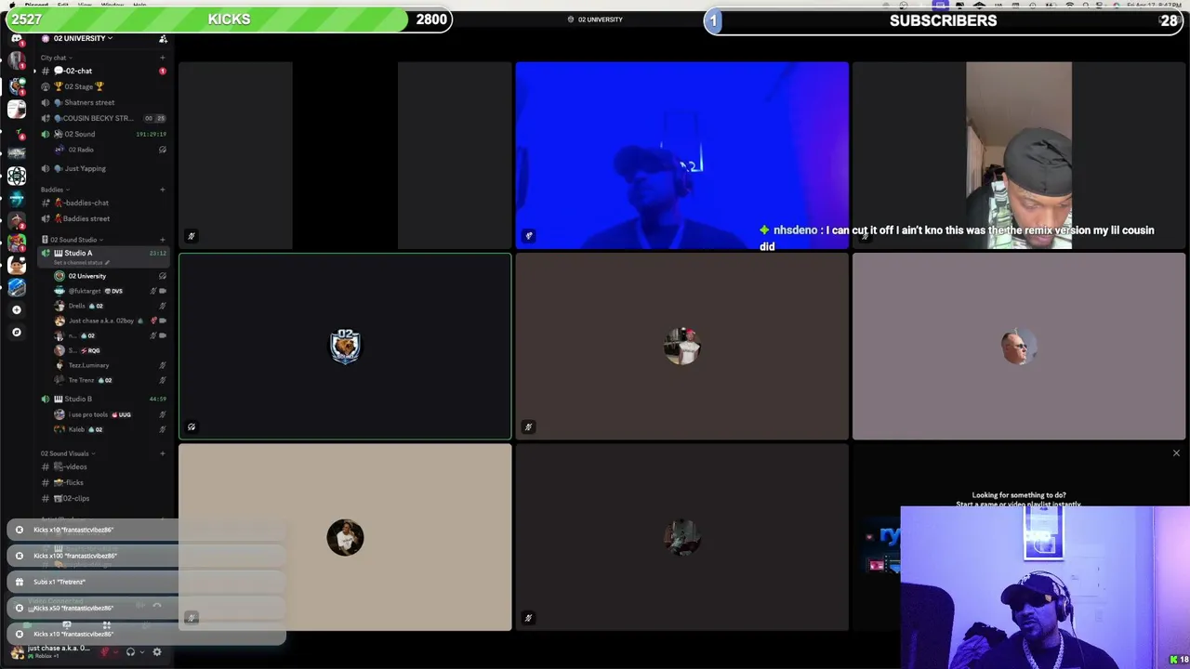Image resolution: width=1190 pixels, height=669 pixels.
Task: Click the speaker icon of Studio B channel
Action: [46, 399]
